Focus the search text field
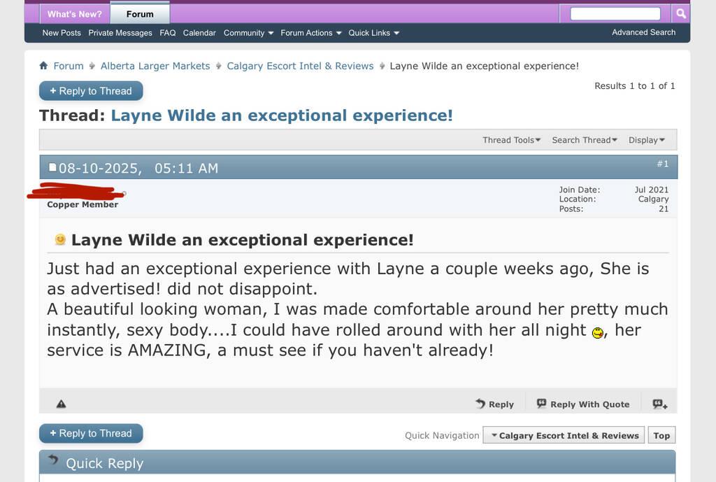The image size is (716, 482). pyautogui.click(x=615, y=13)
